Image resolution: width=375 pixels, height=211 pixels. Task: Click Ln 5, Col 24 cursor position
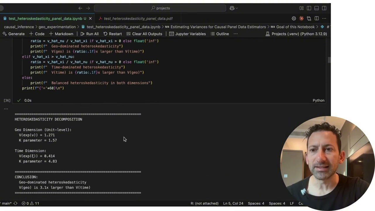click(x=233, y=203)
